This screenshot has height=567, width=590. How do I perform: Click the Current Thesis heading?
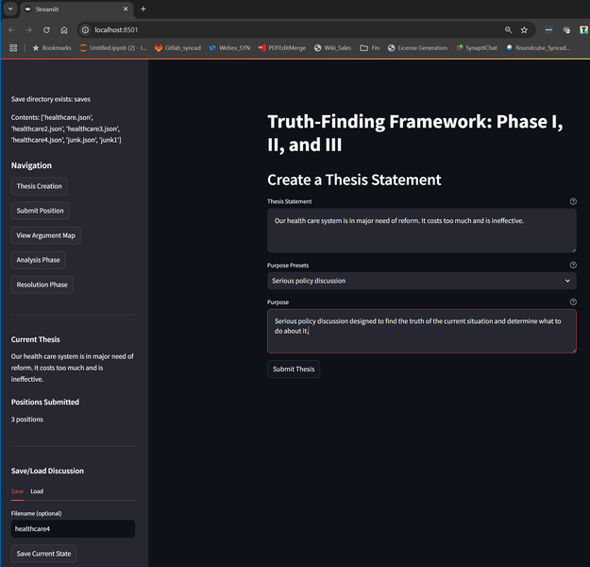coord(35,339)
